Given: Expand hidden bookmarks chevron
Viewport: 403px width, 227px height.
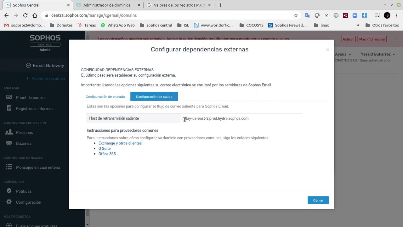Looking at the screenshot, I should [x=358, y=25].
